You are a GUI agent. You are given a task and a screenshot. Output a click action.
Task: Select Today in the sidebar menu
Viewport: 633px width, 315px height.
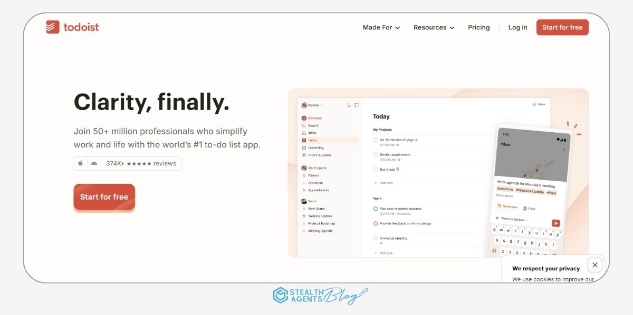point(314,140)
